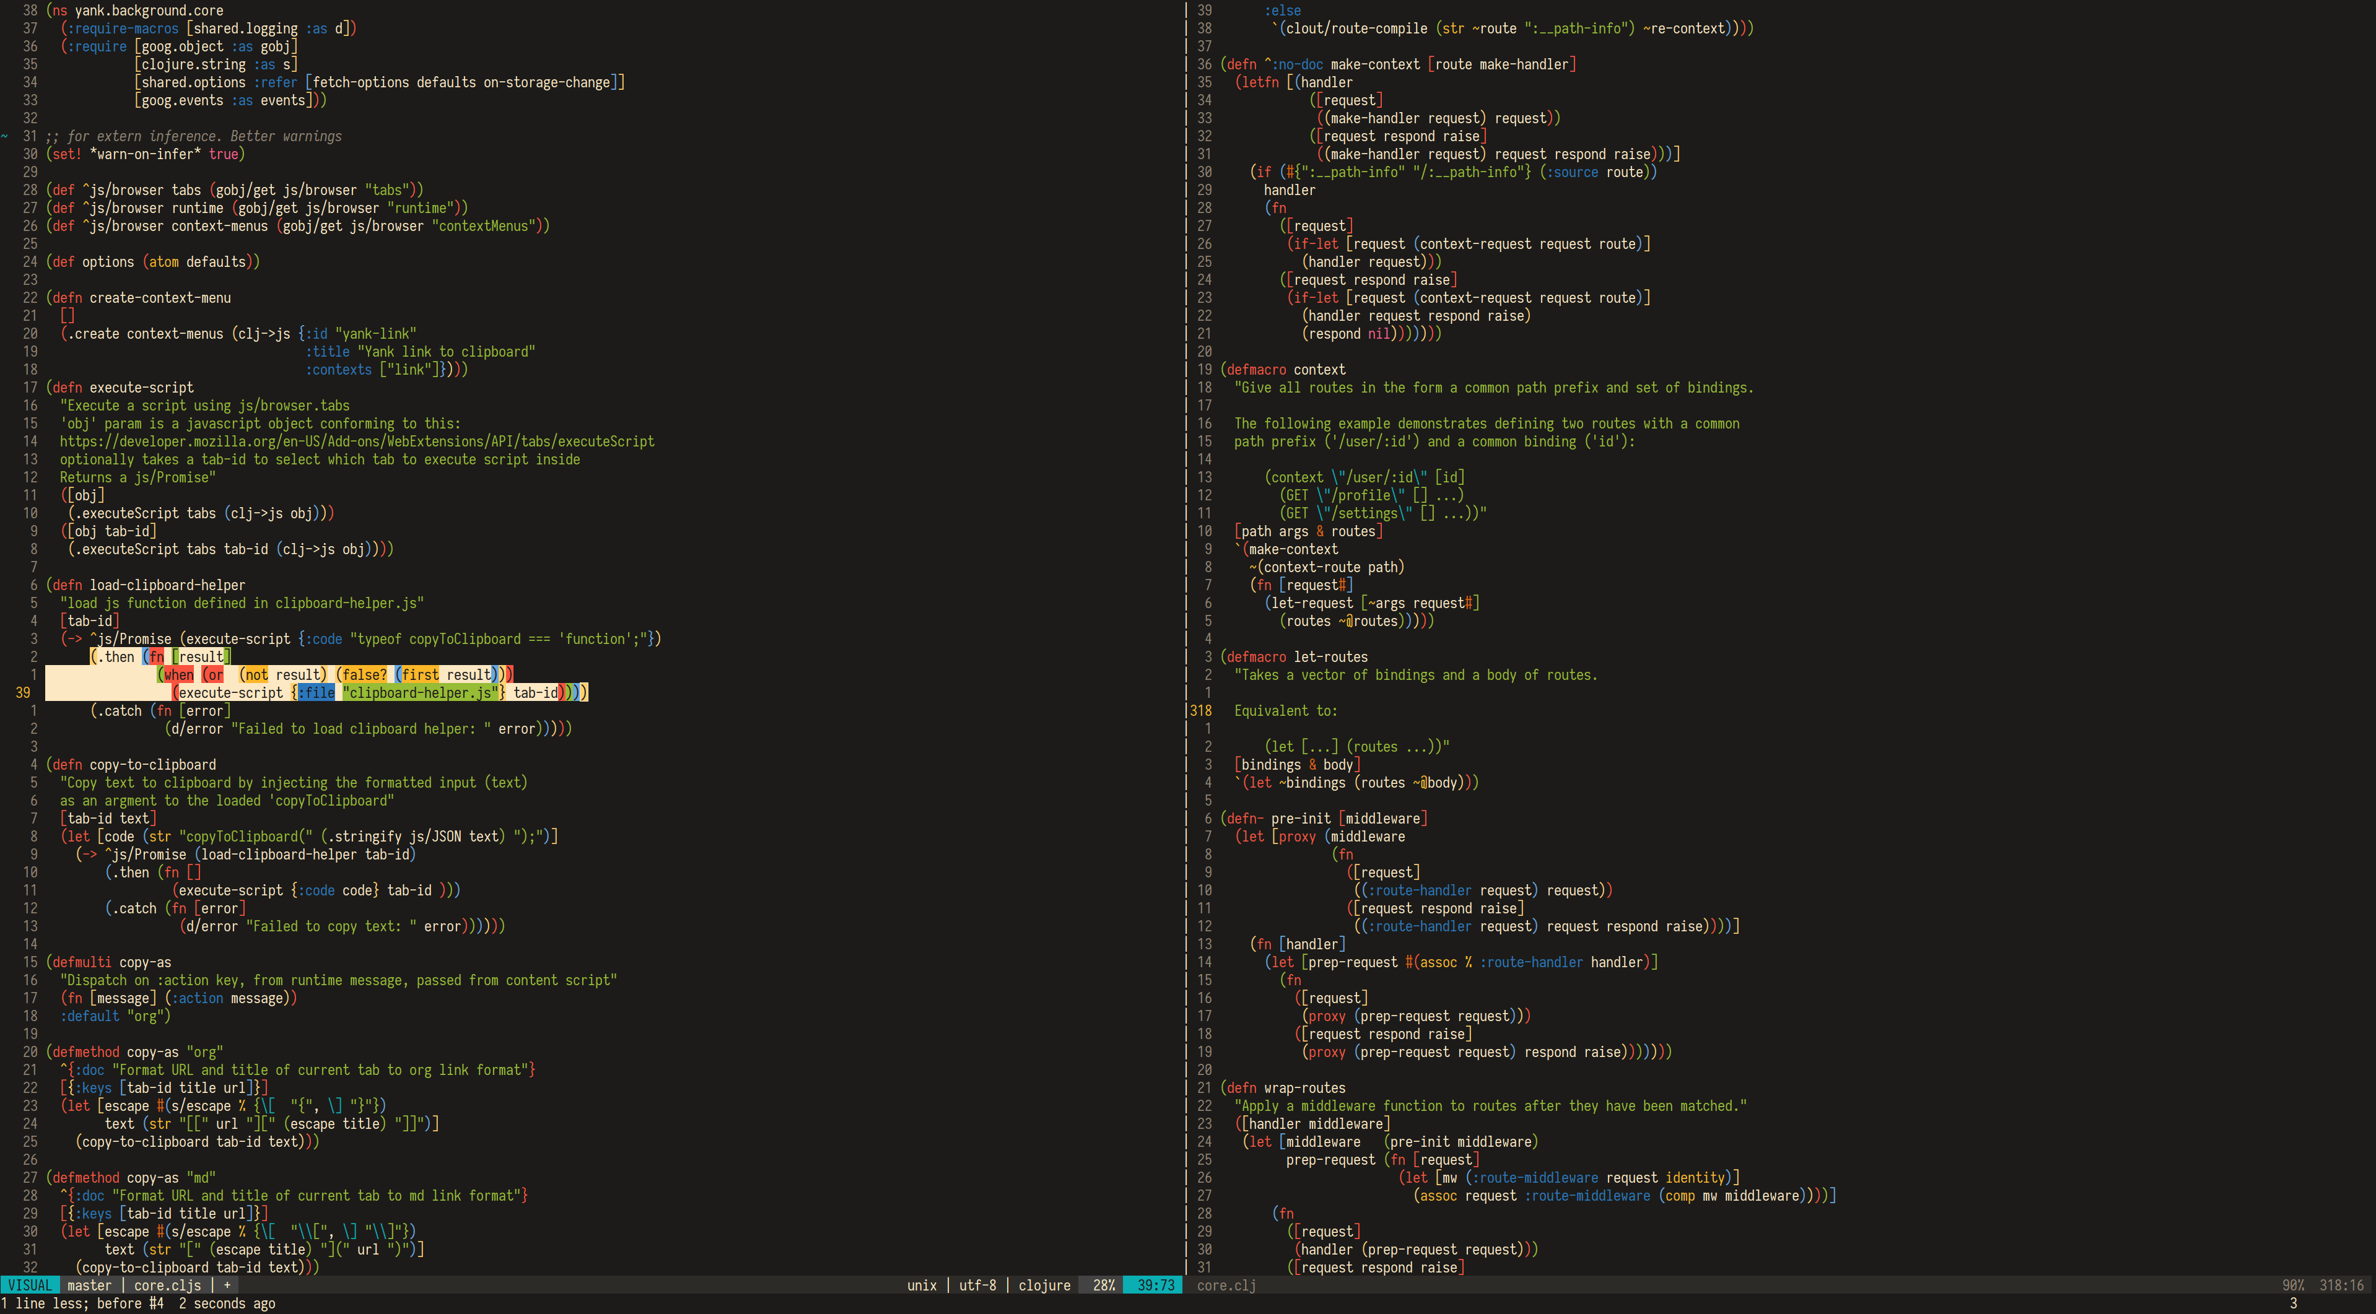The width and height of the screenshot is (2376, 1314).
Task: Click 'pre-init' function name in right pane
Action: click(x=1301, y=819)
